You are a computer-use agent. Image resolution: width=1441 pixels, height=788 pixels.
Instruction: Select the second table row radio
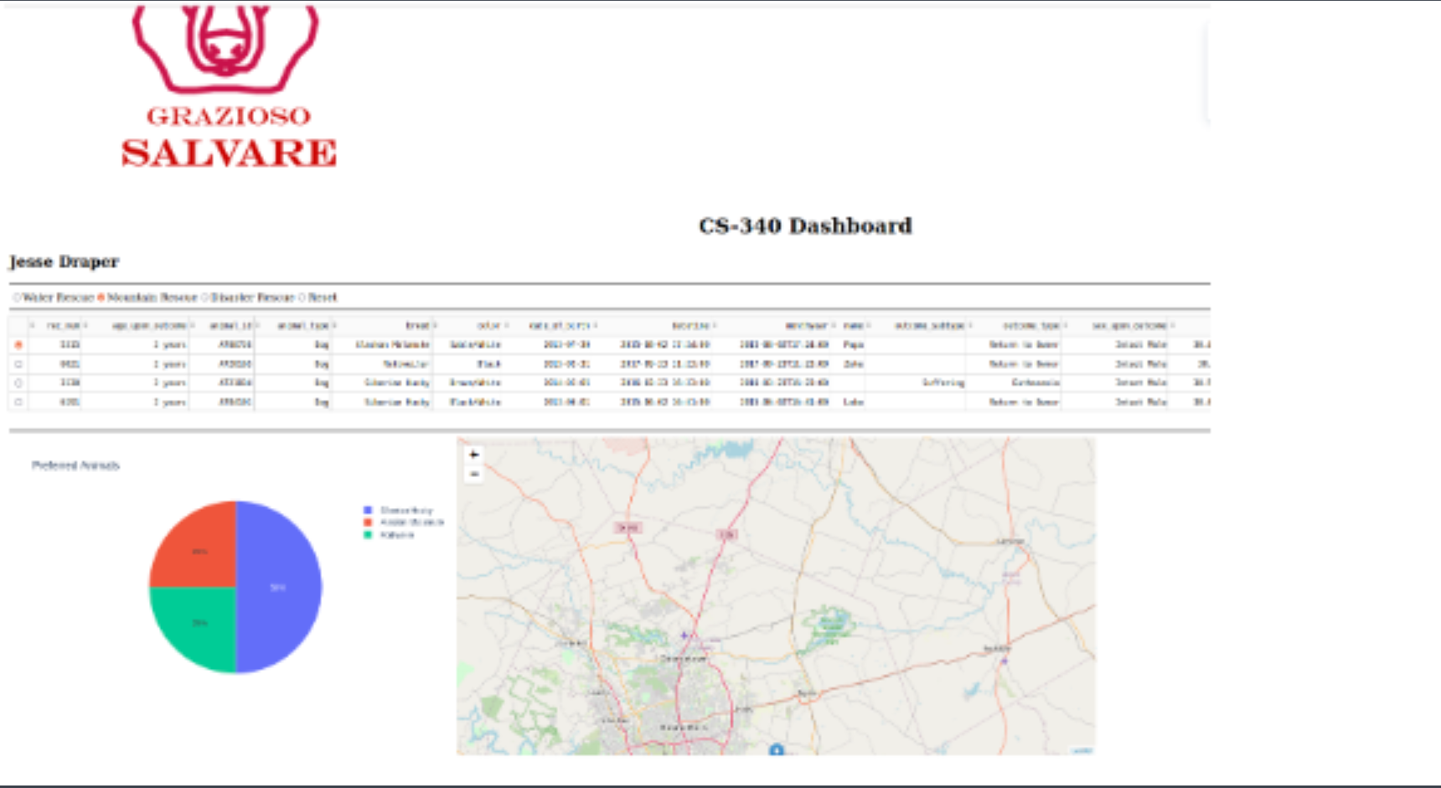[18, 365]
